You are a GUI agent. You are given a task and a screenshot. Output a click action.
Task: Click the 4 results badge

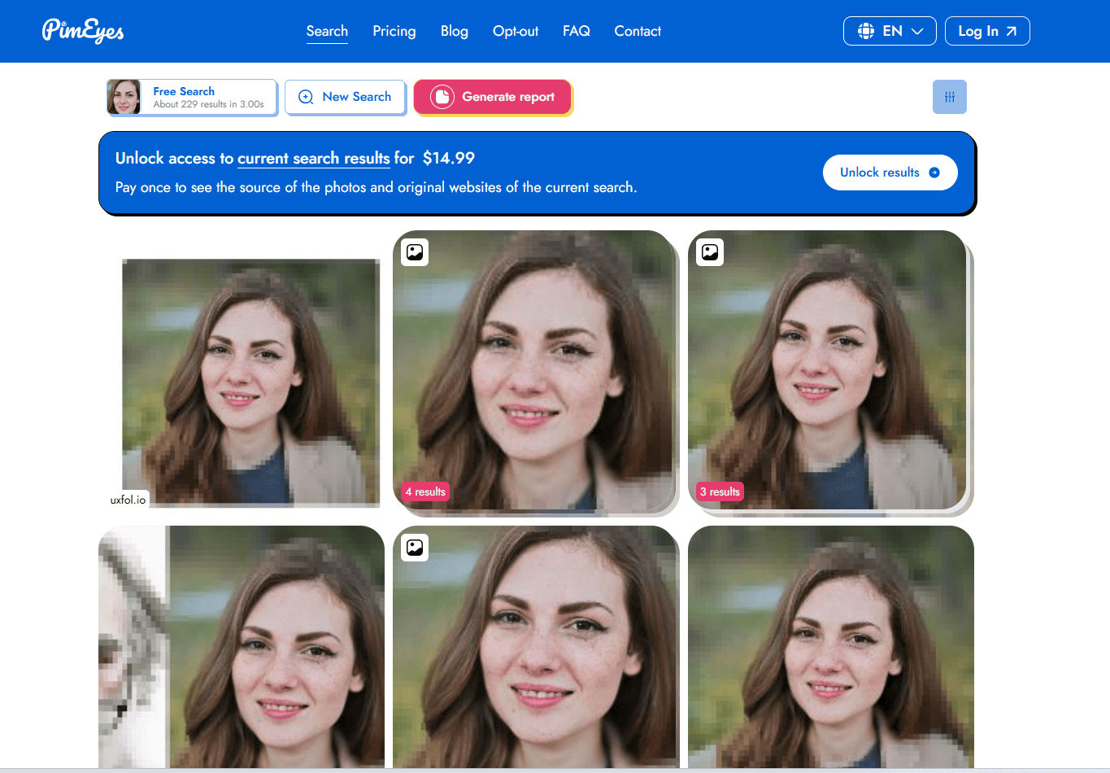(425, 491)
